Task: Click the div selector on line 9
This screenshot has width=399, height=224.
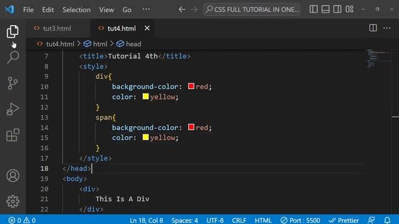Action: tap(102, 77)
